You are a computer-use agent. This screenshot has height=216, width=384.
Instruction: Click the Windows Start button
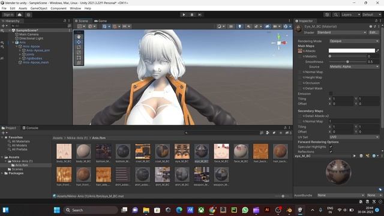coord(57,210)
